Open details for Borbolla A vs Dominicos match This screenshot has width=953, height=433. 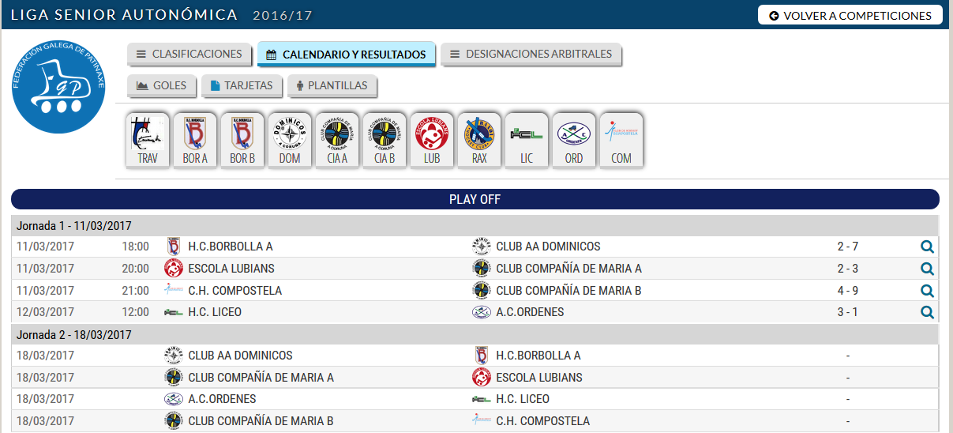click(927, 247)
